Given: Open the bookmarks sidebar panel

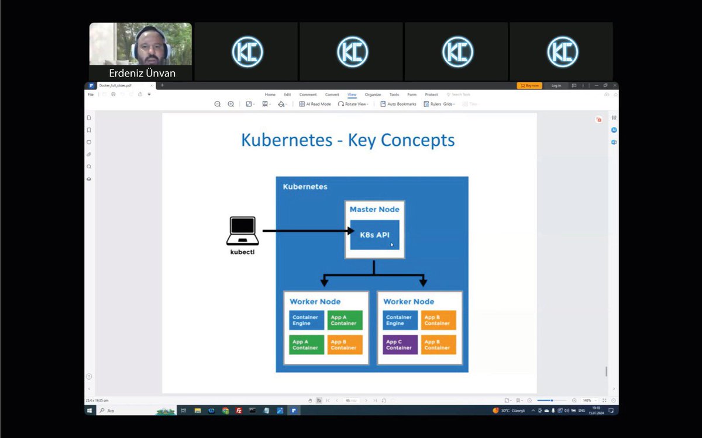Looking at the screenshot, I should click(89, 130).
